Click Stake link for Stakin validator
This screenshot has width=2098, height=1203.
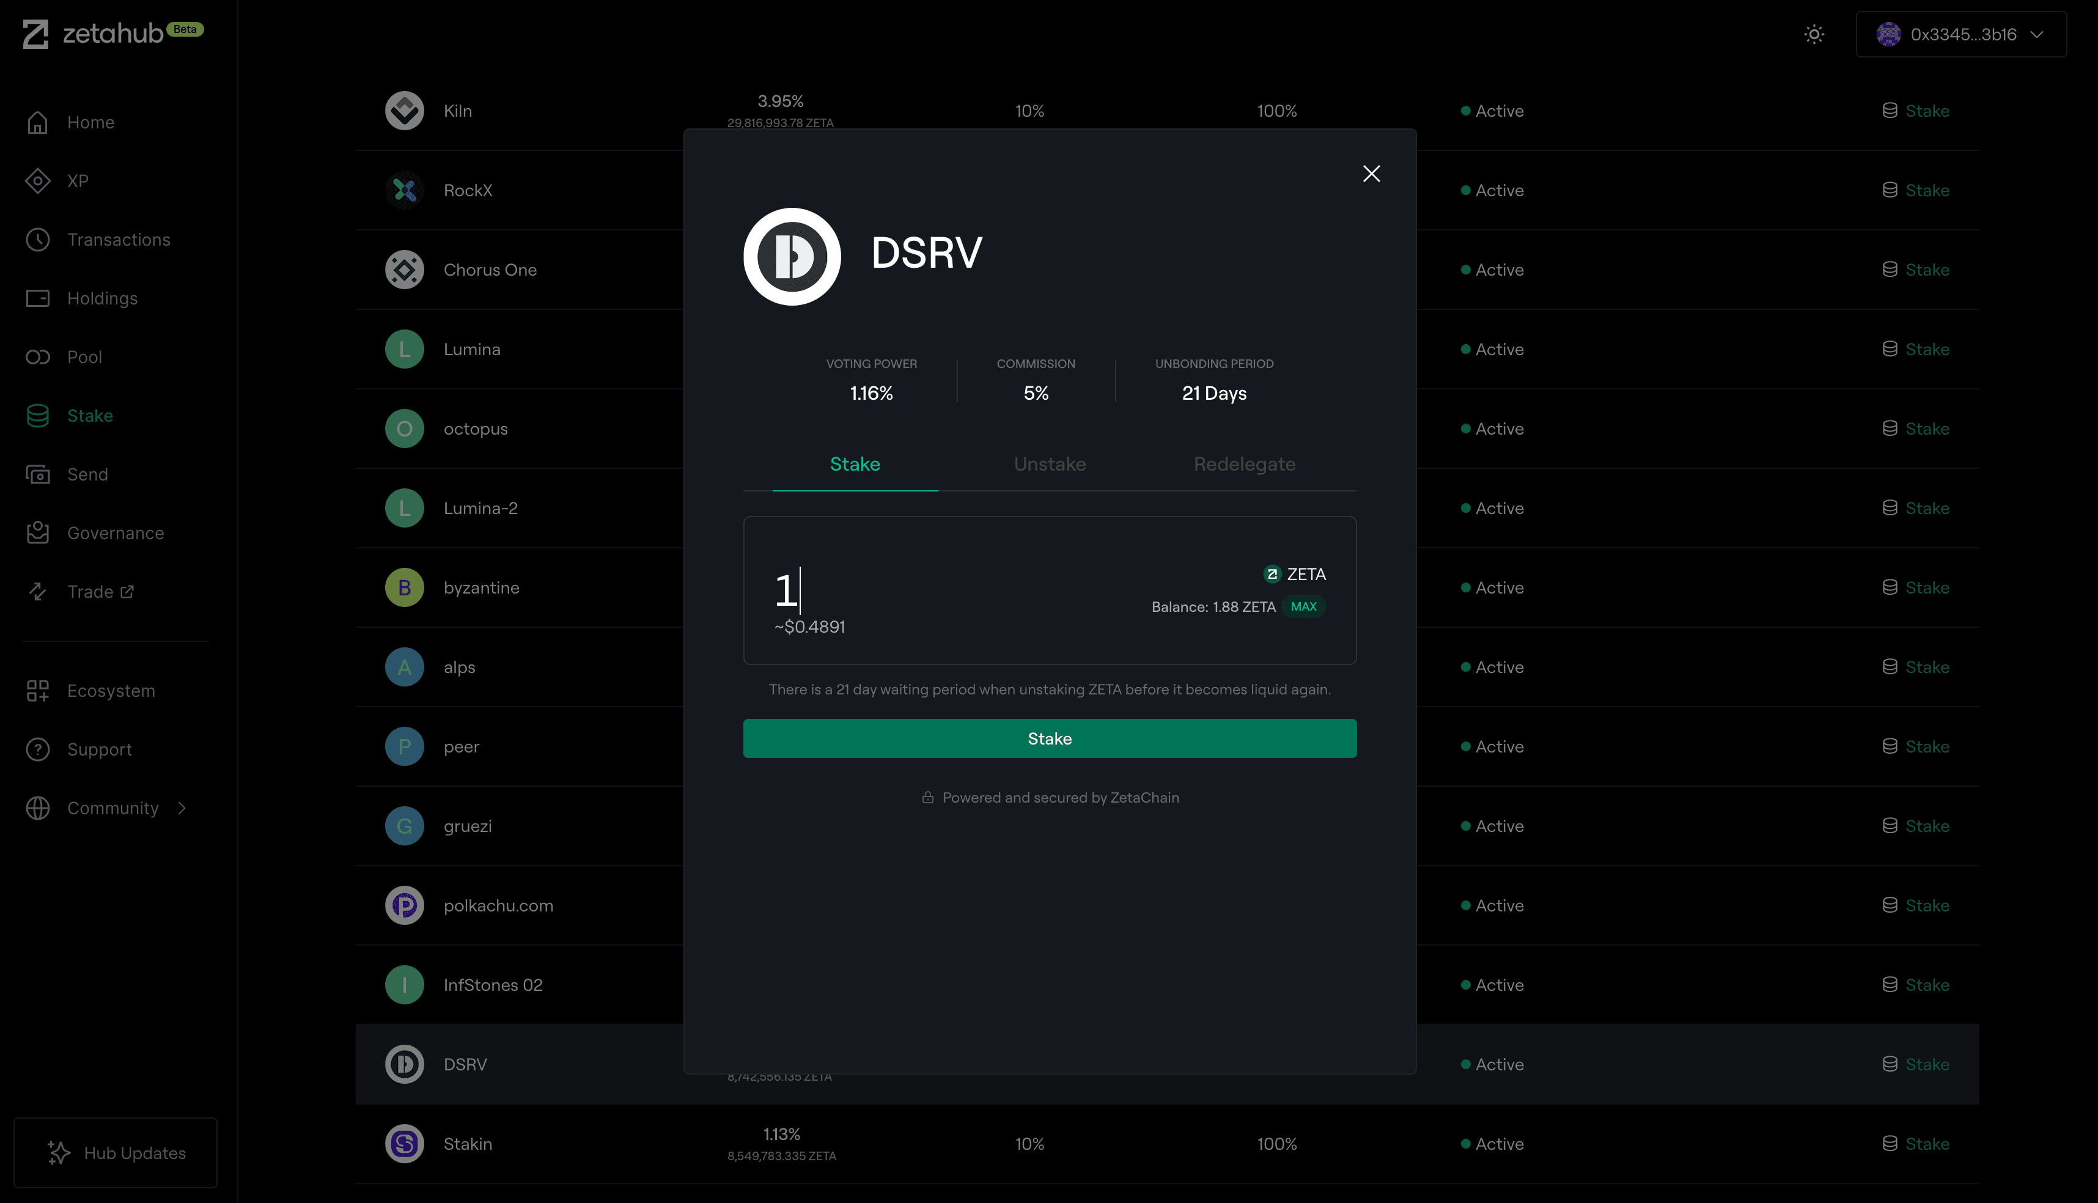(1926, 1144)
